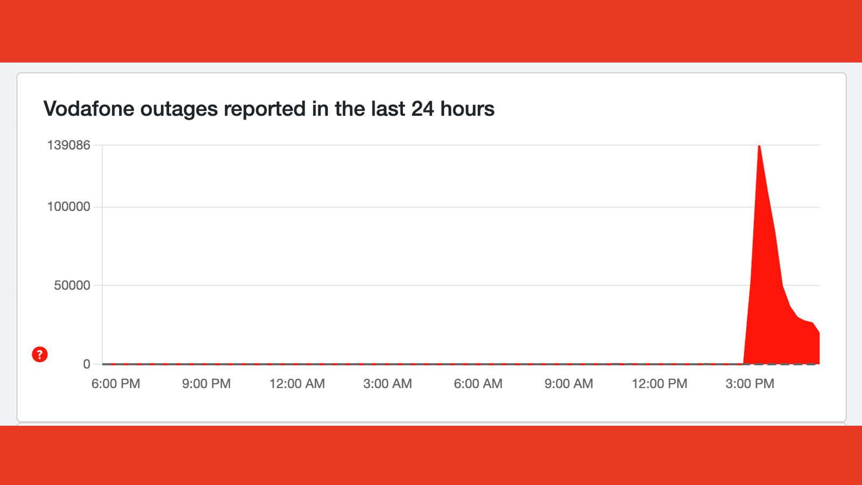
Task: Select the 139086 y-axis label
Action: pyautogui.click(x=69, y=145)
